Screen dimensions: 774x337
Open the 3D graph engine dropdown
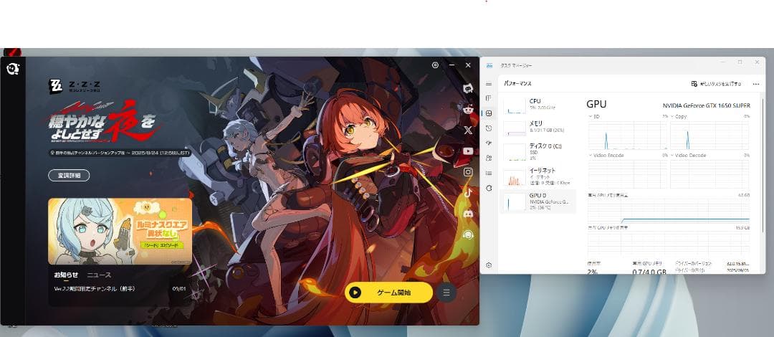(594, 116)
